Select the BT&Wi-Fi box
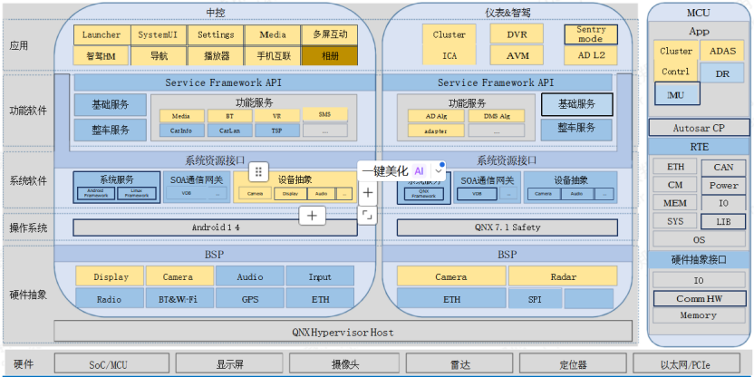The image size is (754, 377). click(179, 299)
